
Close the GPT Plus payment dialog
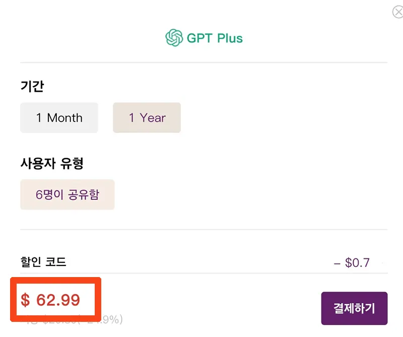[397, 12]
